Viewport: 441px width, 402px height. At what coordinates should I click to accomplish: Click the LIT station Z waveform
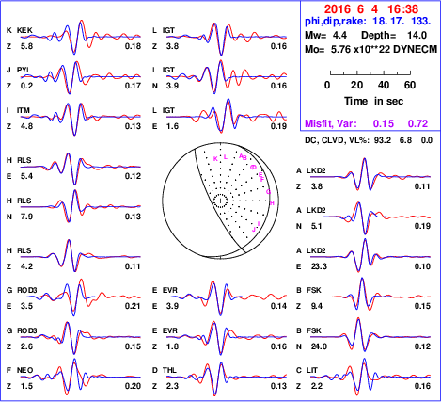tap(370, 377)
